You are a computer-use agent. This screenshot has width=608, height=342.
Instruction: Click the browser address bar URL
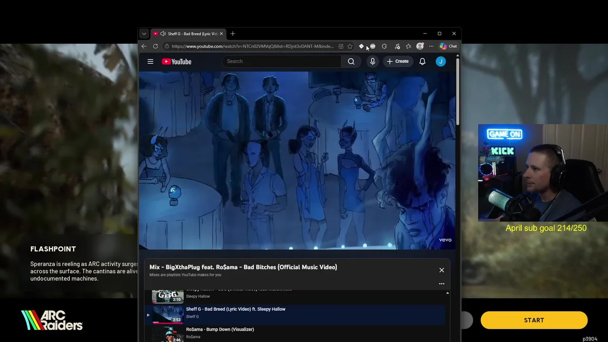(x=252, y=46)
